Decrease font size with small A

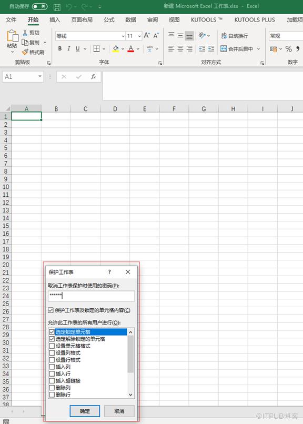pyautogui.click(x=156, y=35)
